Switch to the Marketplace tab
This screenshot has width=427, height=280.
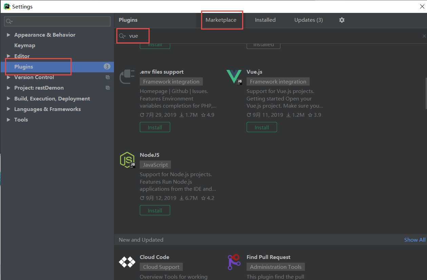[221, 20]
